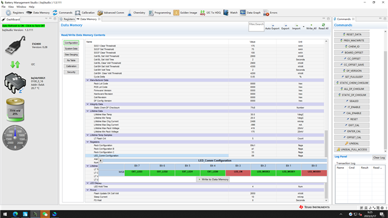The height and width of the screenshot is (218, 388).
Task: Open the Registers toolbar icon
Action: (x=15, y=13)
